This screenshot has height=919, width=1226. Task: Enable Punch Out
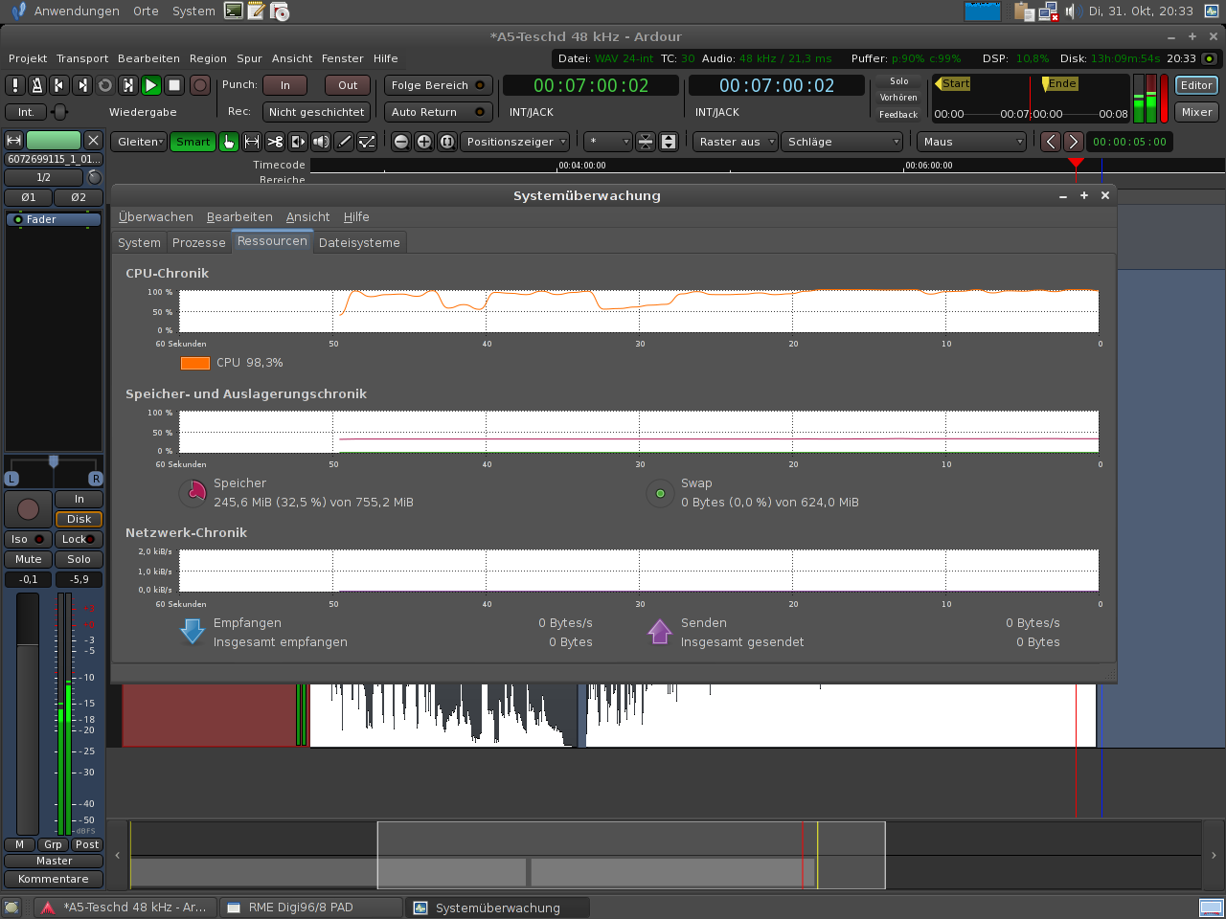coord(348,85)
